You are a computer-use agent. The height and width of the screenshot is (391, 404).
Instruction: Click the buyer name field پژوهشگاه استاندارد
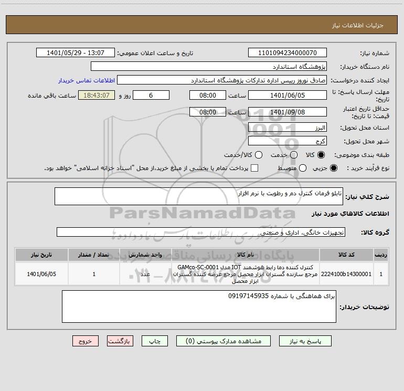tap(209, 67)
